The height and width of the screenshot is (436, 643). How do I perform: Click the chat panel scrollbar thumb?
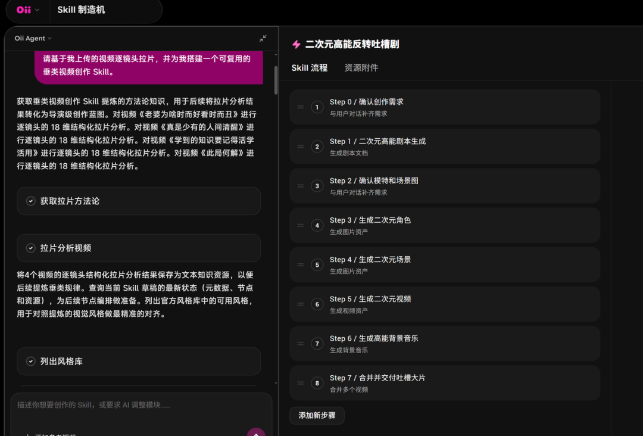(276, 80)
